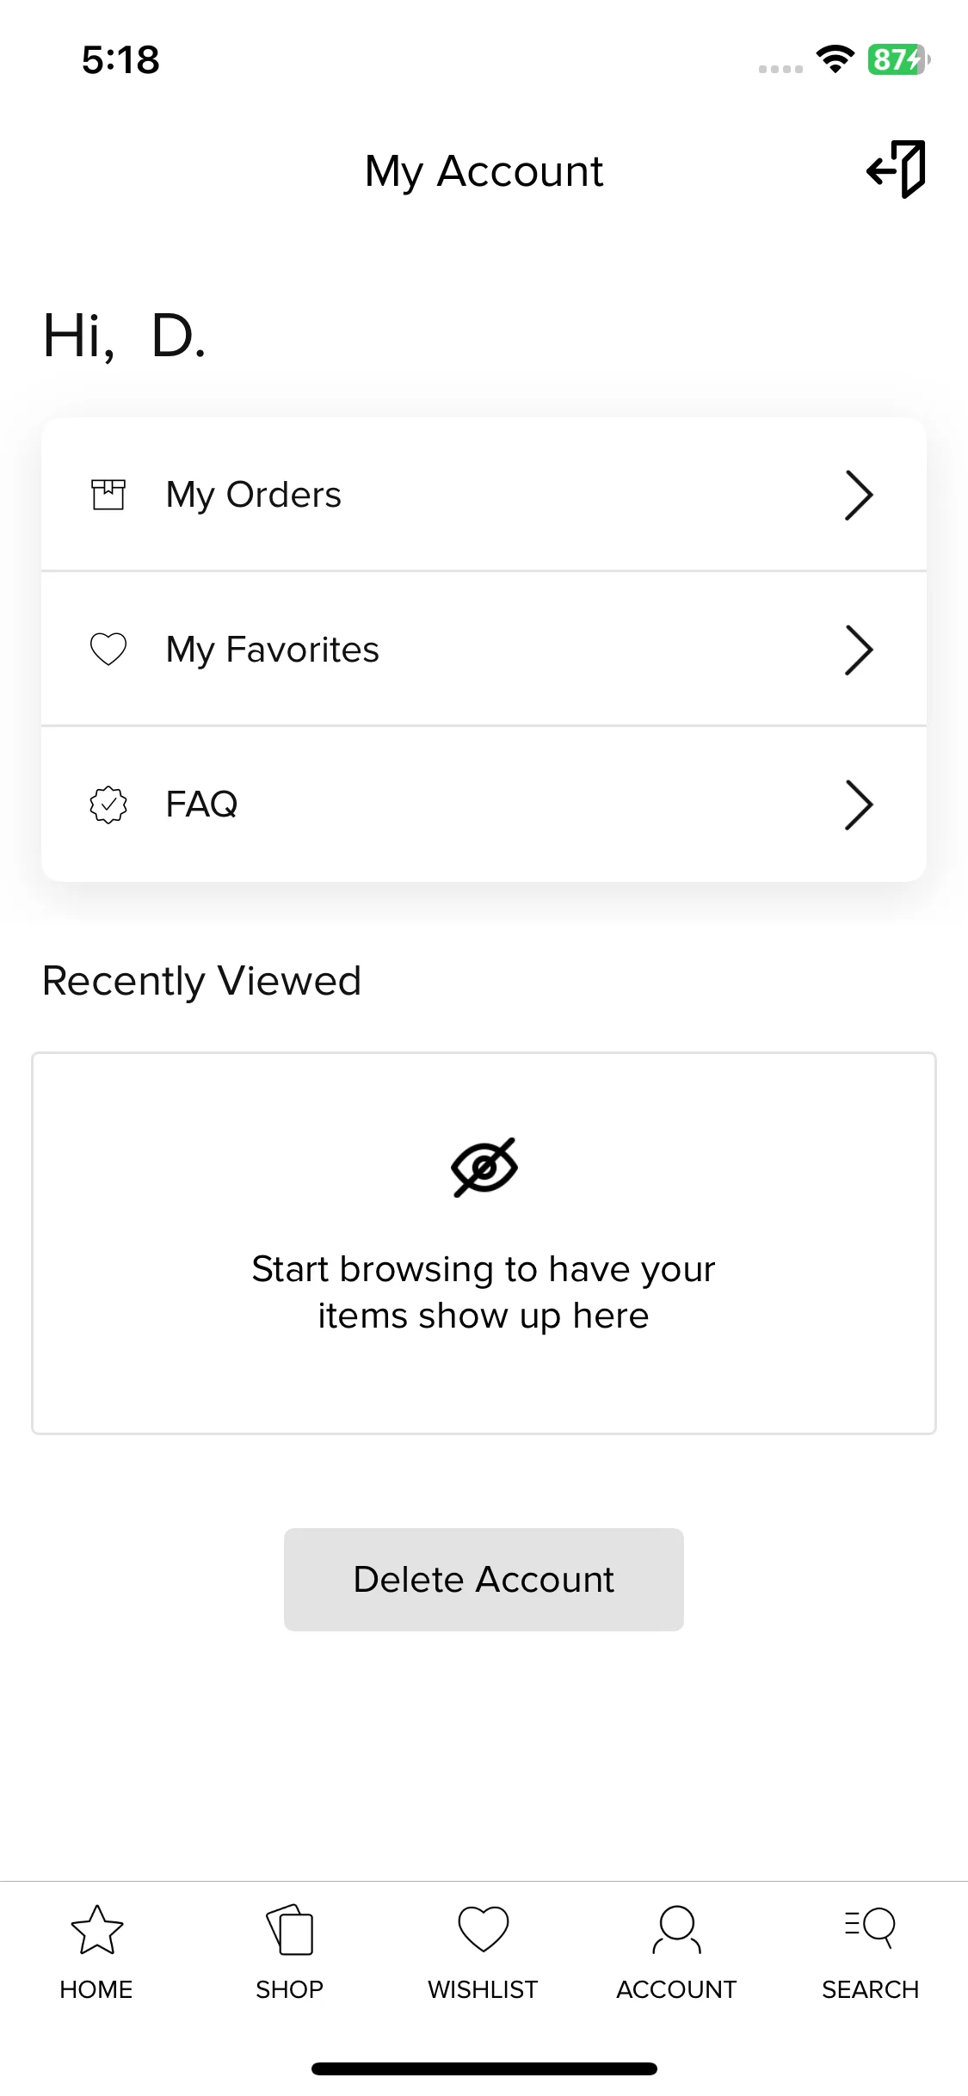Open the FAQ row label

(201, 804)
